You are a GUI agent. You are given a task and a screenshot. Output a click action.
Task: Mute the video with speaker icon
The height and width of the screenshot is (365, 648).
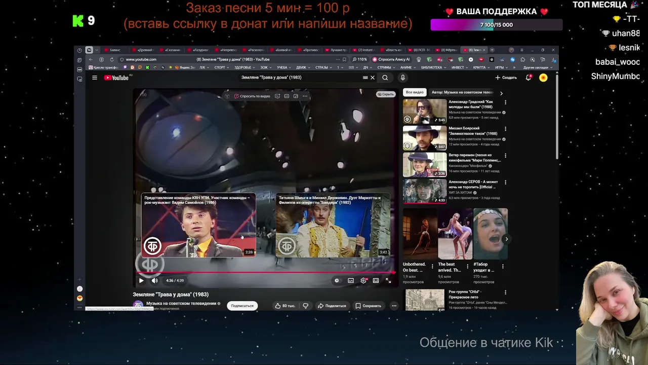point(154,280)
